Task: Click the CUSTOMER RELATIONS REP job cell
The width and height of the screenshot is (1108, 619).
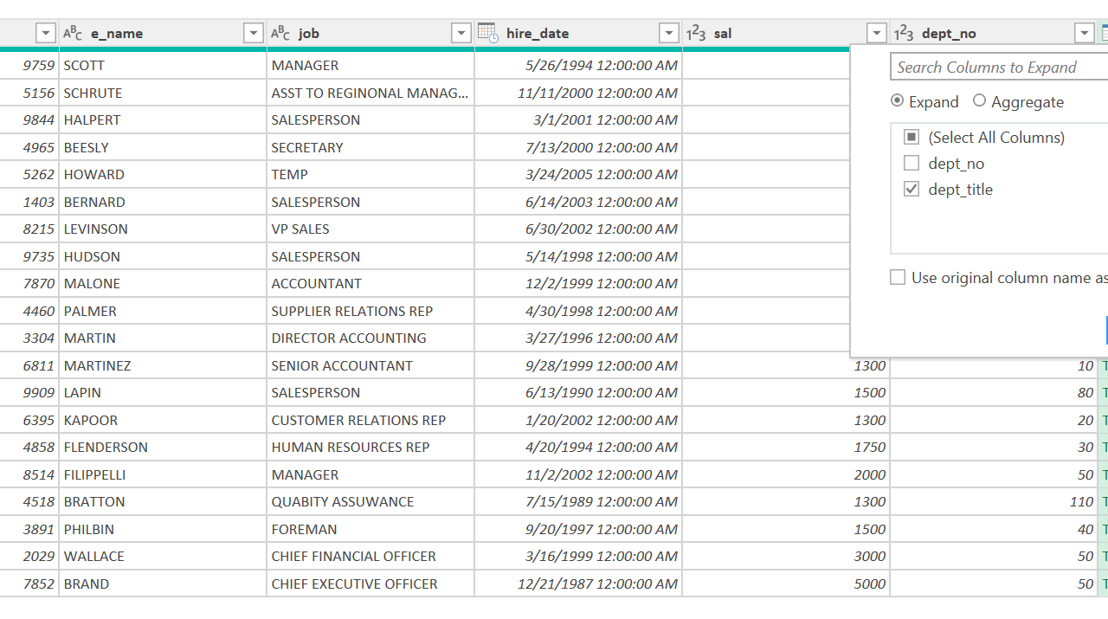Action: click(370, 420)
